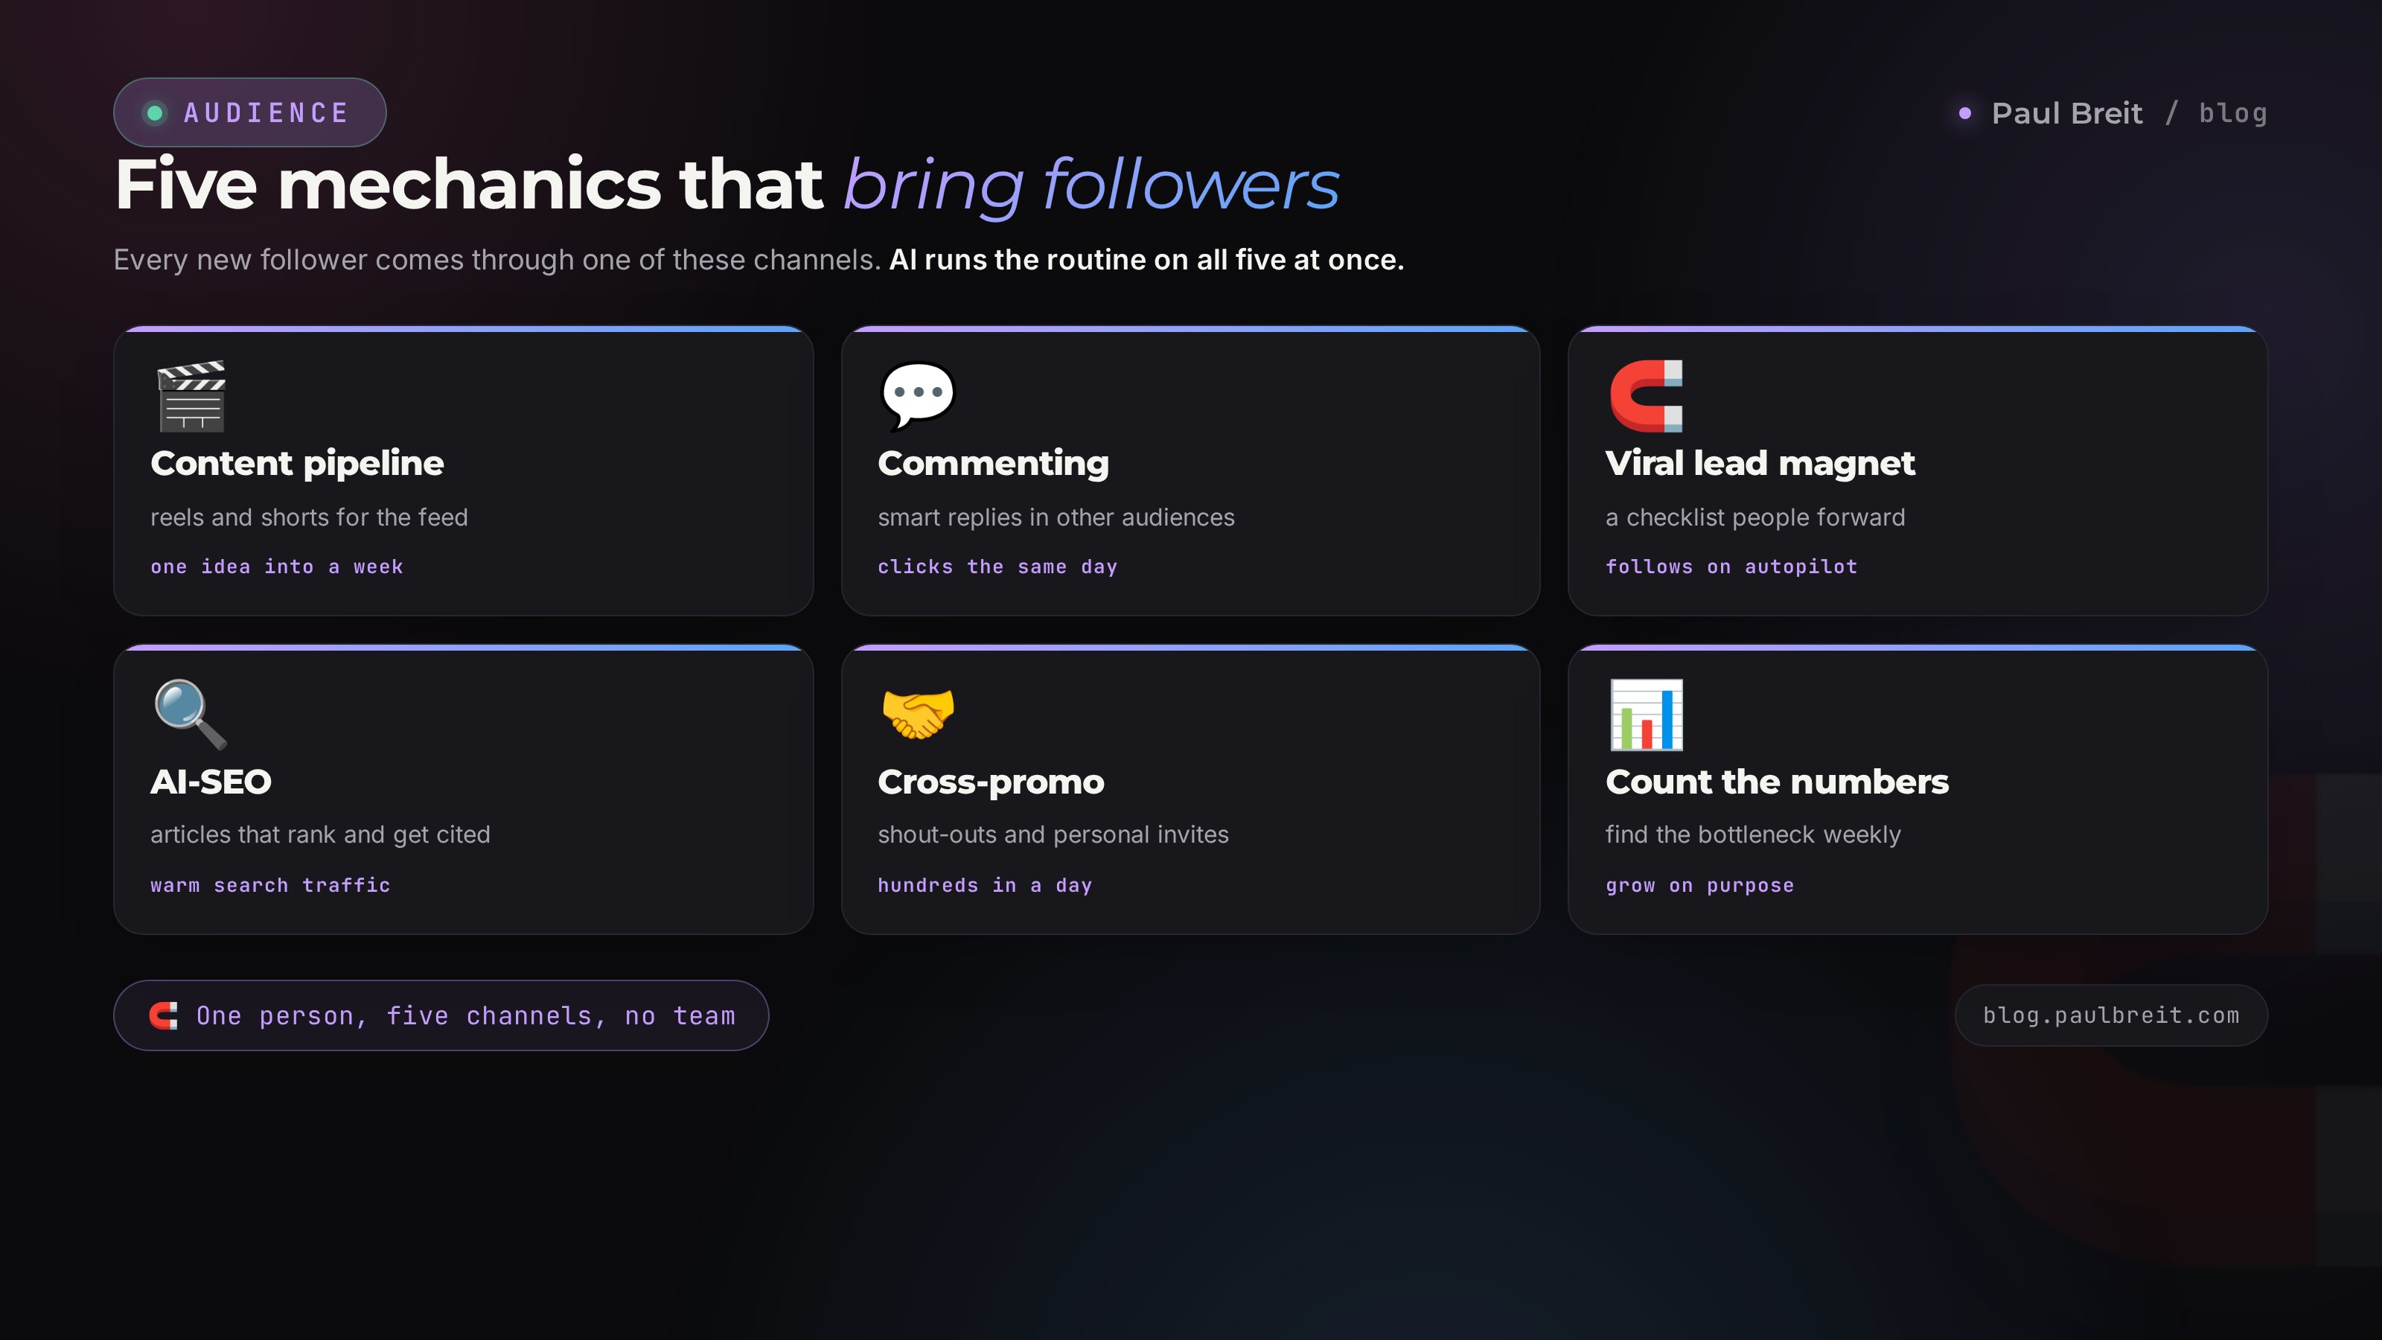Select the Count the numbers card title
The height and width of the screenshot is (1340, 2382).
click(1776, 782)
